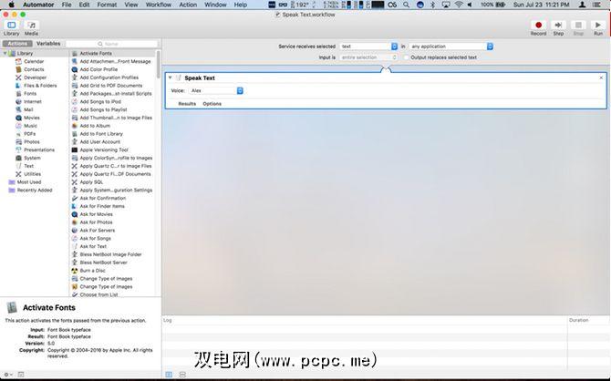Select the Calendar category icon
The width and height of the screenshot is (611, 381).
coord(18,61)
